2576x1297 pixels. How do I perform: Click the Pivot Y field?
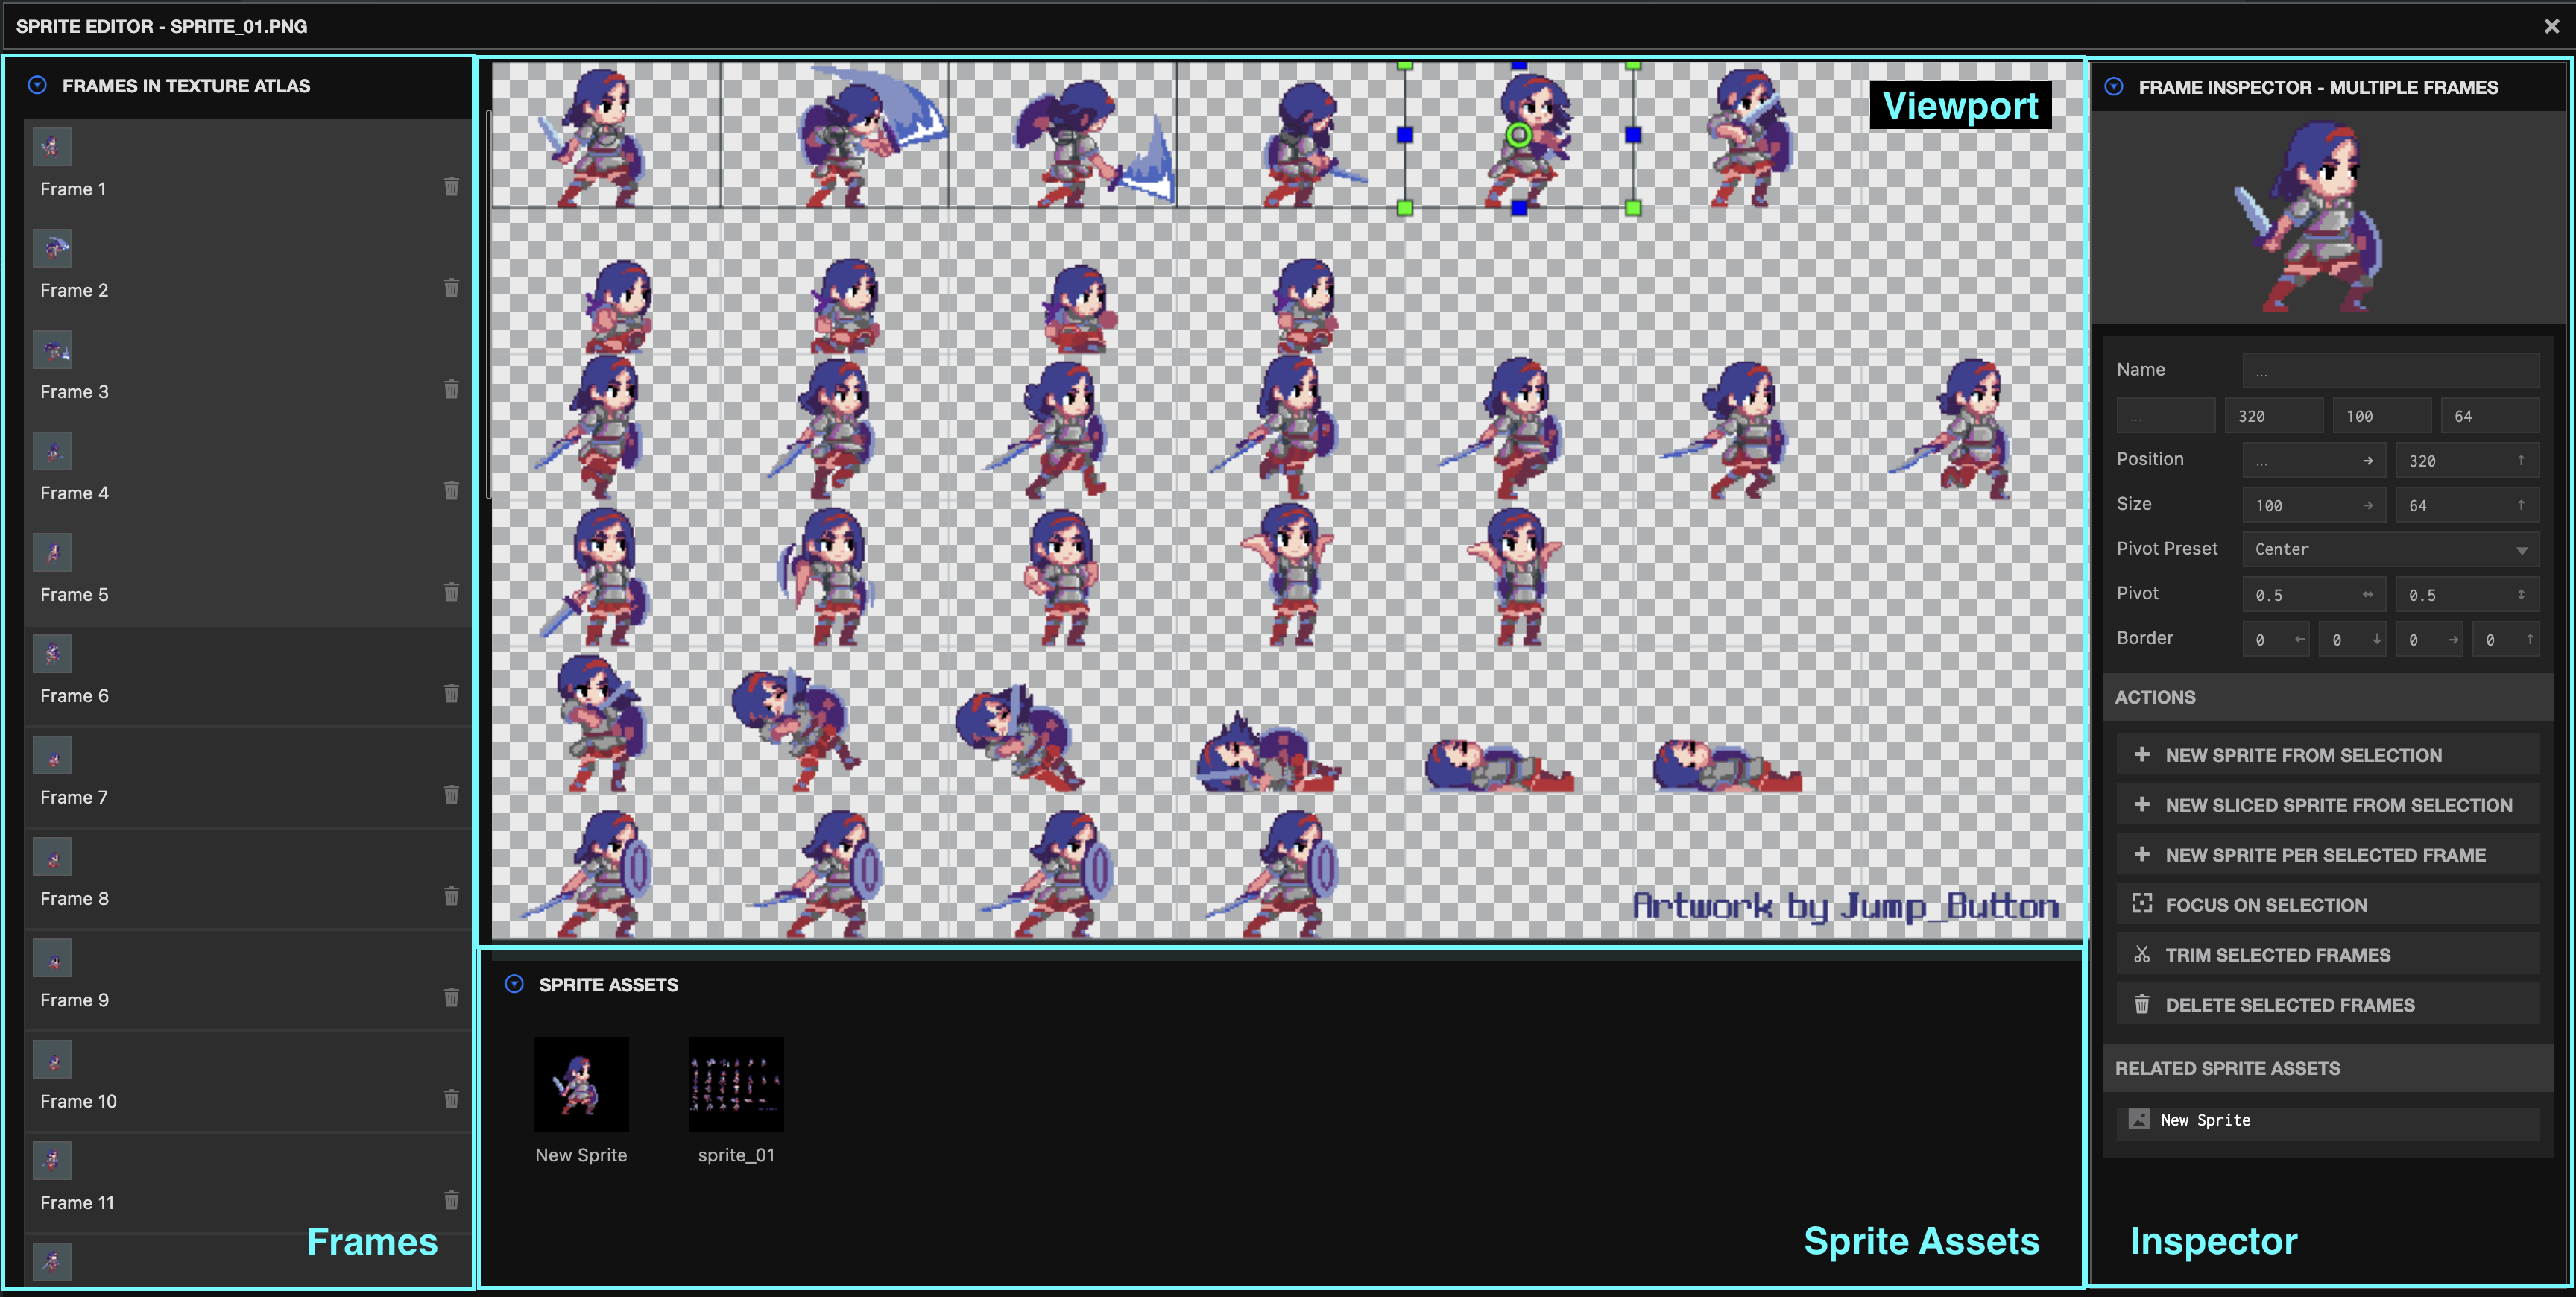point(2467,595)
